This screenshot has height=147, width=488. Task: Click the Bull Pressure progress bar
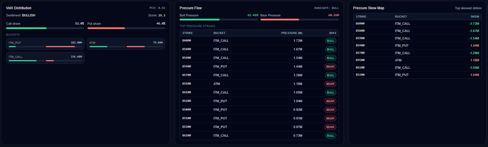tap(219, 19)
